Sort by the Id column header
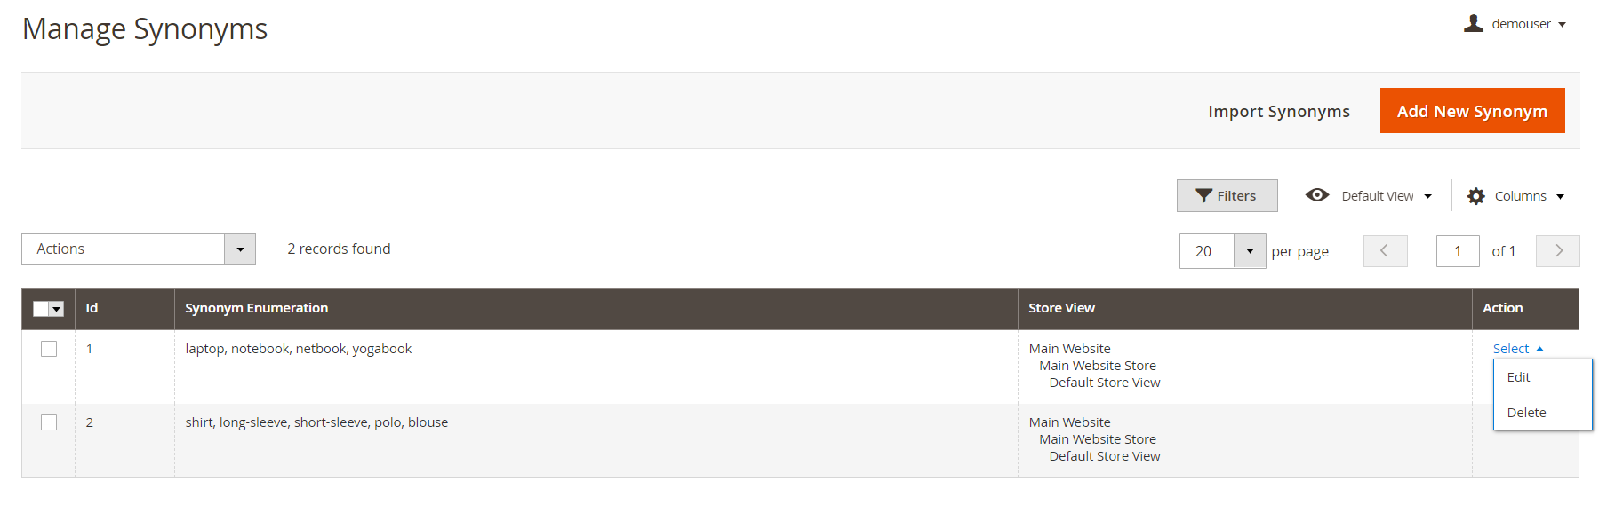 (92, 308)
